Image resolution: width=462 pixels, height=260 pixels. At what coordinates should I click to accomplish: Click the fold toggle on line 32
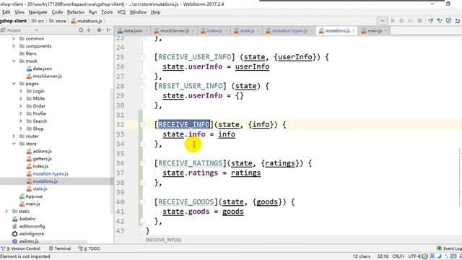pos(142,125)
